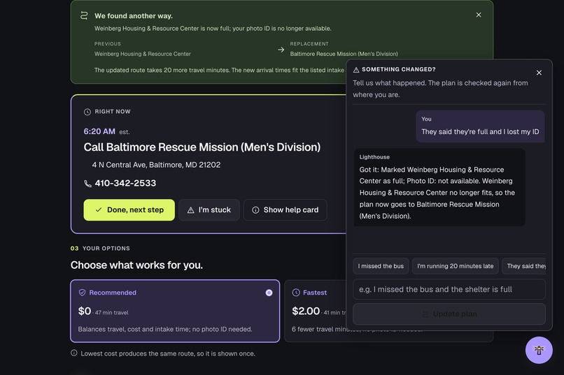Click the replacement 'Baltimore Rescue Mission (Men's Division)' text
Screen dimensions: 564x375
pyautogui.click(x=344, y=54)
